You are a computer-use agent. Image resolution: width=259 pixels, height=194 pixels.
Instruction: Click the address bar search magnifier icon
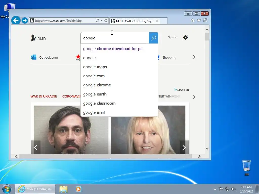click(x=97, y=21)
